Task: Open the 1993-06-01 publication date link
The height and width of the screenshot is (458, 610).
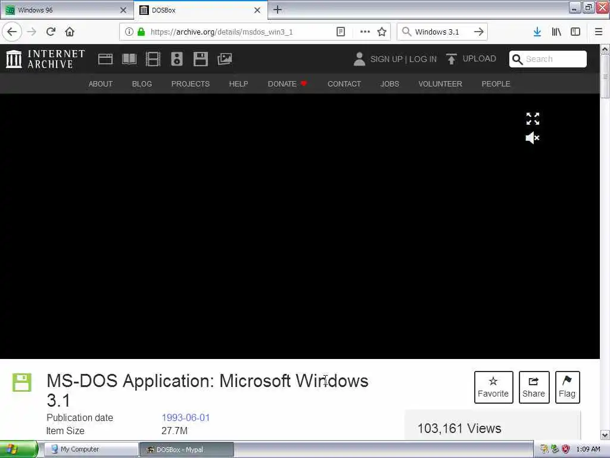Action: 186,417
